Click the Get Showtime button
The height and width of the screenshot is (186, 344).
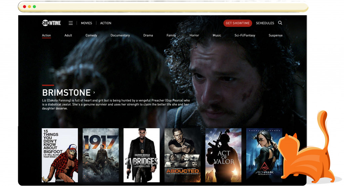click(x=238, y=23)
